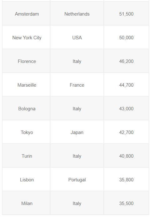Click the USA country cell
Image resolution: width=153 pixels, height=220 pixels.
[77, 37]
